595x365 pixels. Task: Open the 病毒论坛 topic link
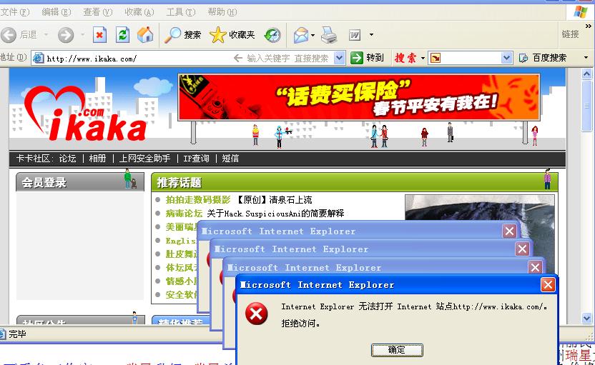click(184, 214)
